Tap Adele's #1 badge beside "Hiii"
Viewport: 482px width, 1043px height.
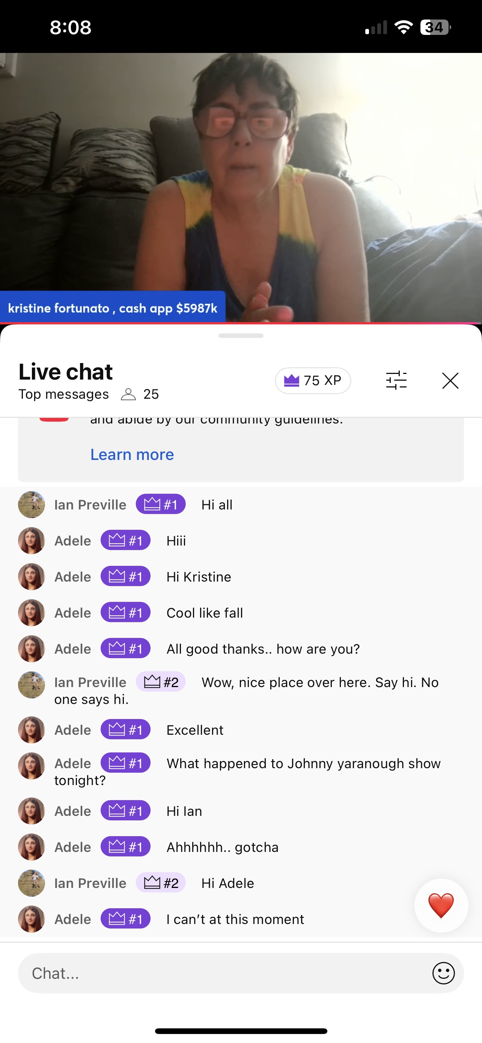pos(125,540)
